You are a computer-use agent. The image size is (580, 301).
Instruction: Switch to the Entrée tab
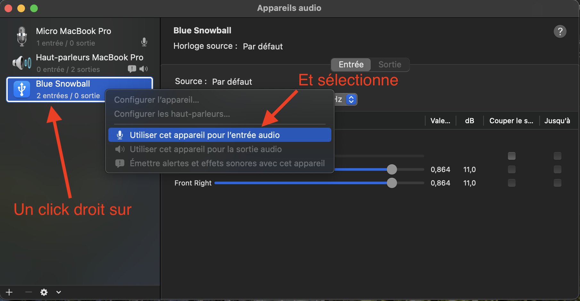[351, 64]
